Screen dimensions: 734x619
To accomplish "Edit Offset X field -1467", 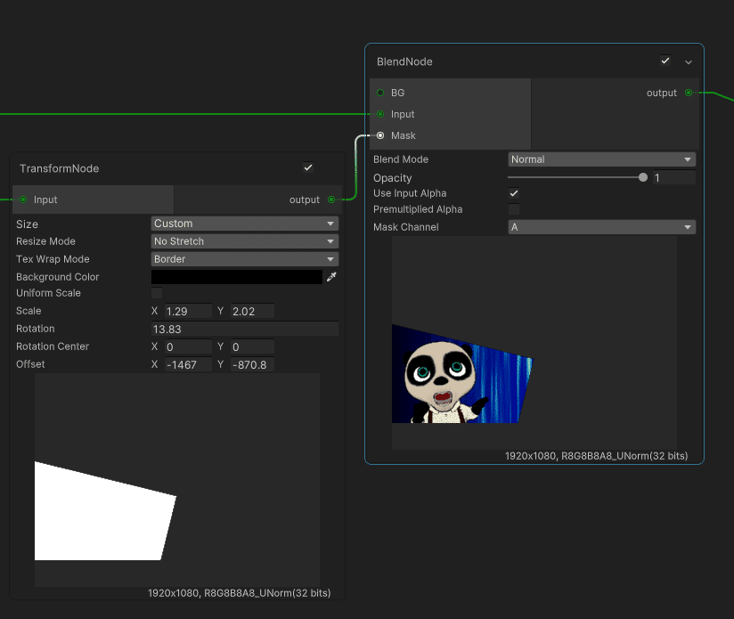I will point(188,364).
